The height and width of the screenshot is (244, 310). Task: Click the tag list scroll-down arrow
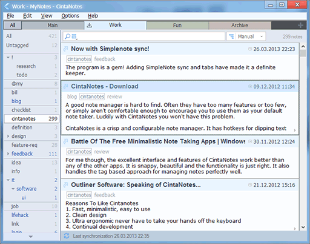point(31,236)
